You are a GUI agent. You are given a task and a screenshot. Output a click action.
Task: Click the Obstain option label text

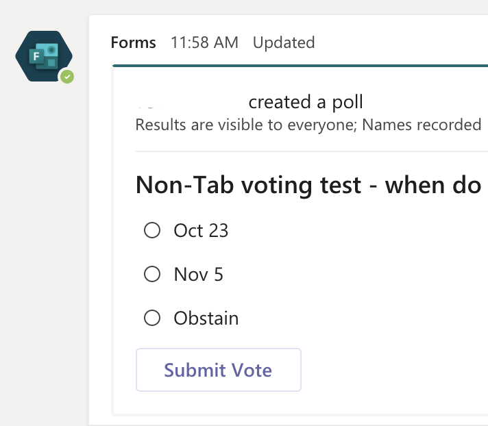click(206, 318)
